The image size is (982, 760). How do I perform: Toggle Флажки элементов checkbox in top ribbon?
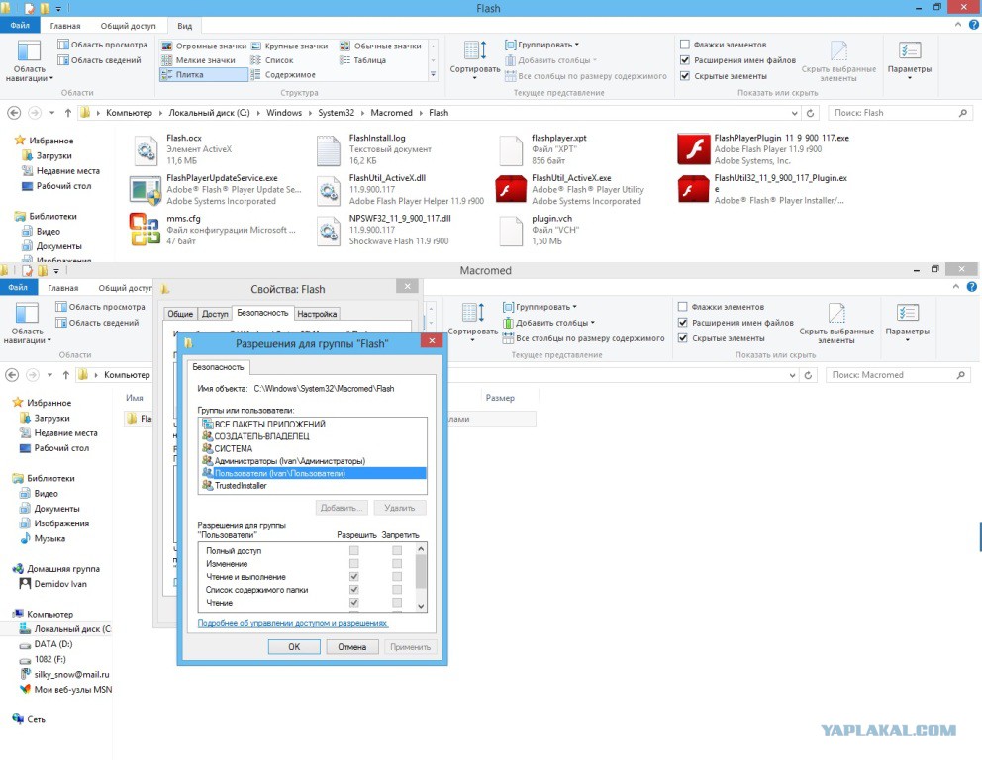click(685, 45)
